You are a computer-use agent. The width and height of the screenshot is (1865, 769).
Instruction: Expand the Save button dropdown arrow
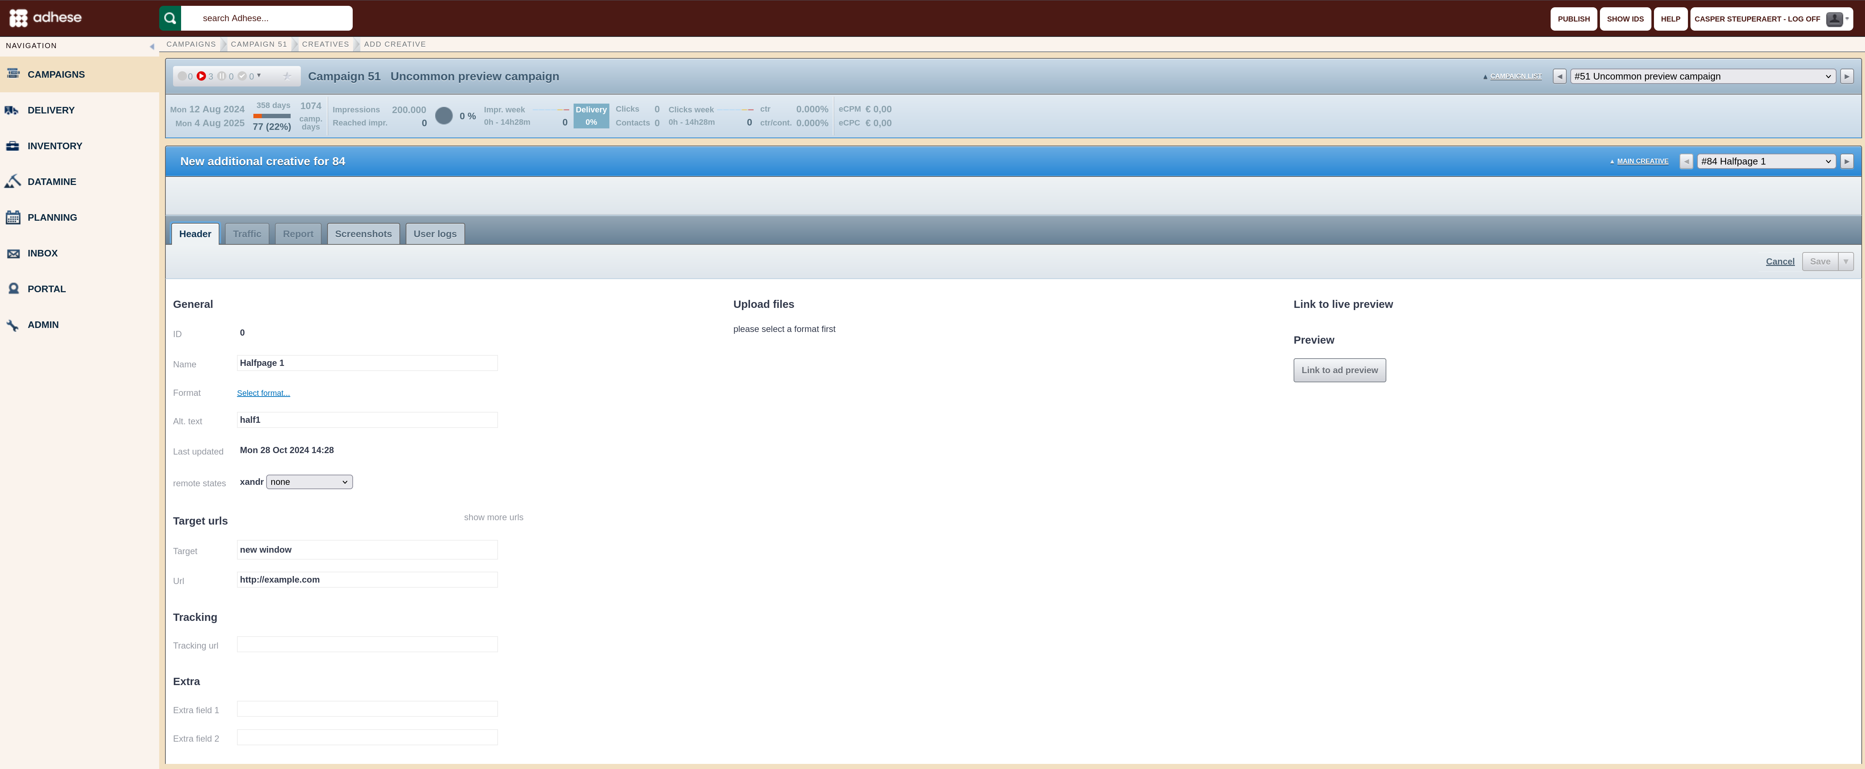tap(1845, 261)
